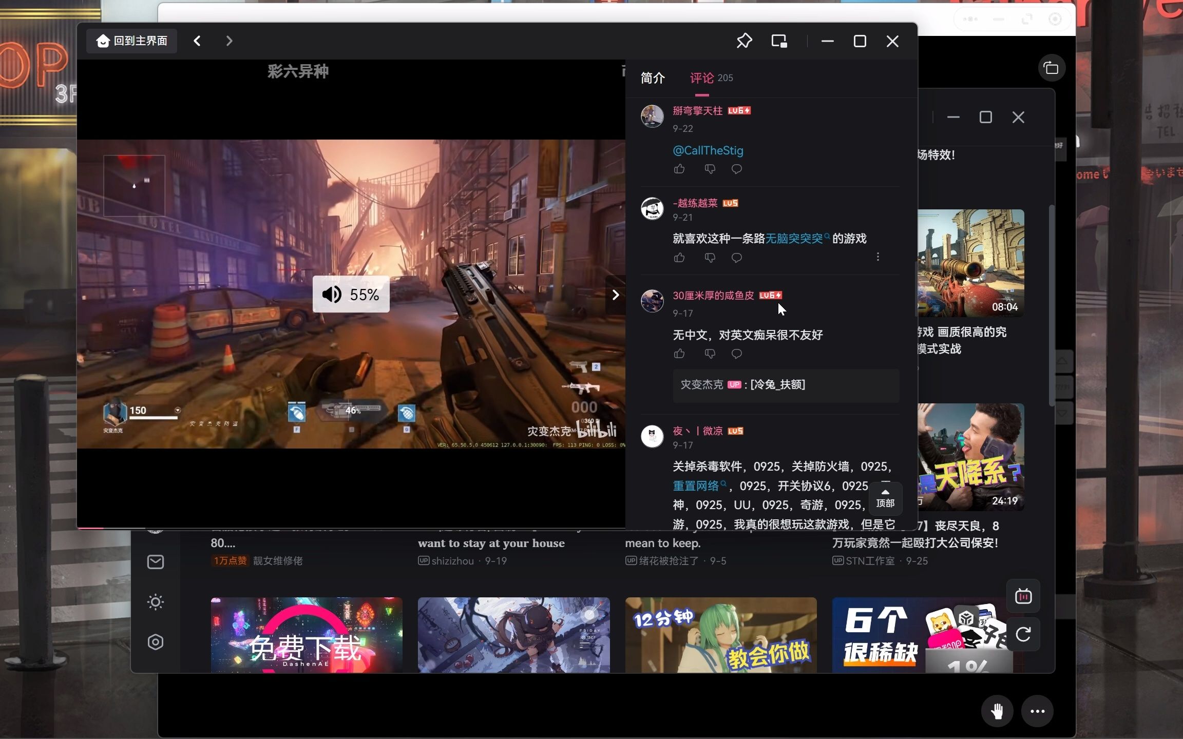Reply to the comment by -越练越菜
1183x739 pixels.
tap(737, 258)
